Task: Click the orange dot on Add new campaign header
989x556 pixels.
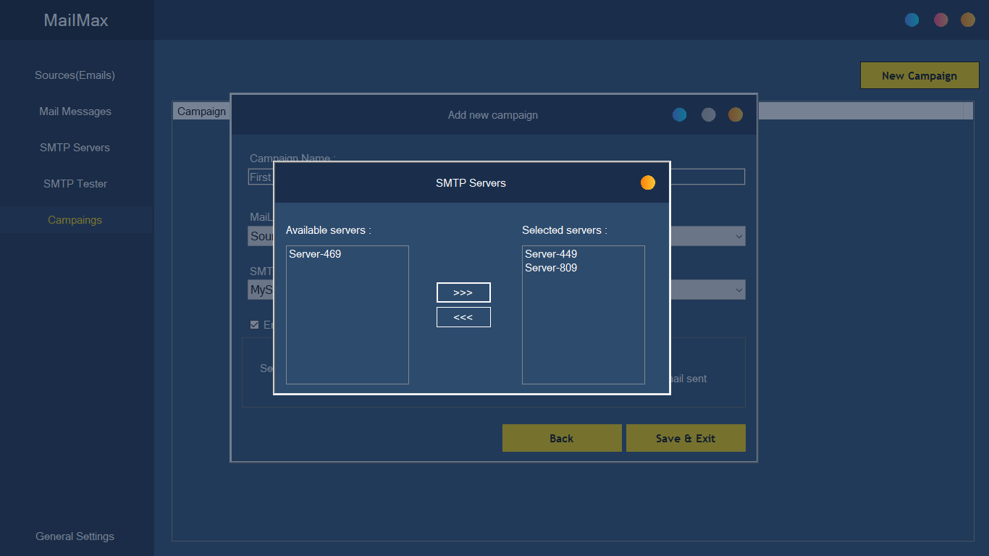Action: pos(736,114)
